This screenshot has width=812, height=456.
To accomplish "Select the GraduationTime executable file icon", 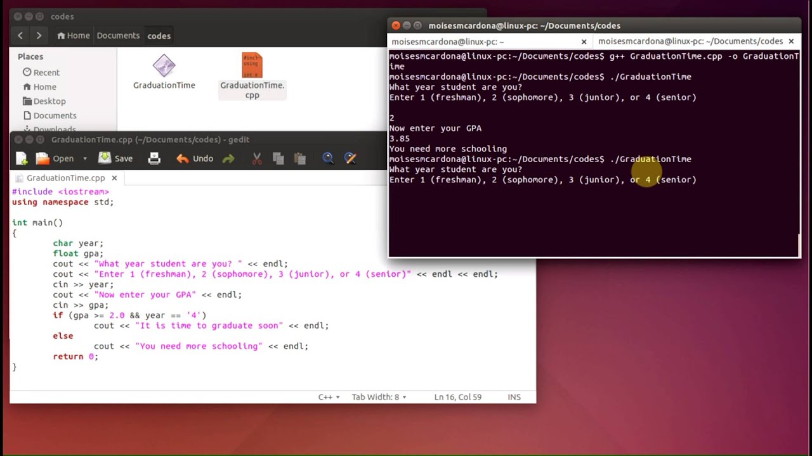I will coord(164,66).
